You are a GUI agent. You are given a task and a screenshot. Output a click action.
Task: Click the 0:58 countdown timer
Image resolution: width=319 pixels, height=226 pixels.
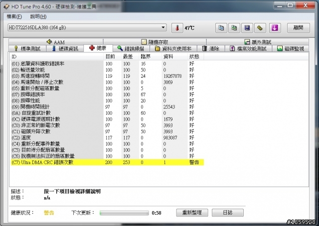(157, 213)
